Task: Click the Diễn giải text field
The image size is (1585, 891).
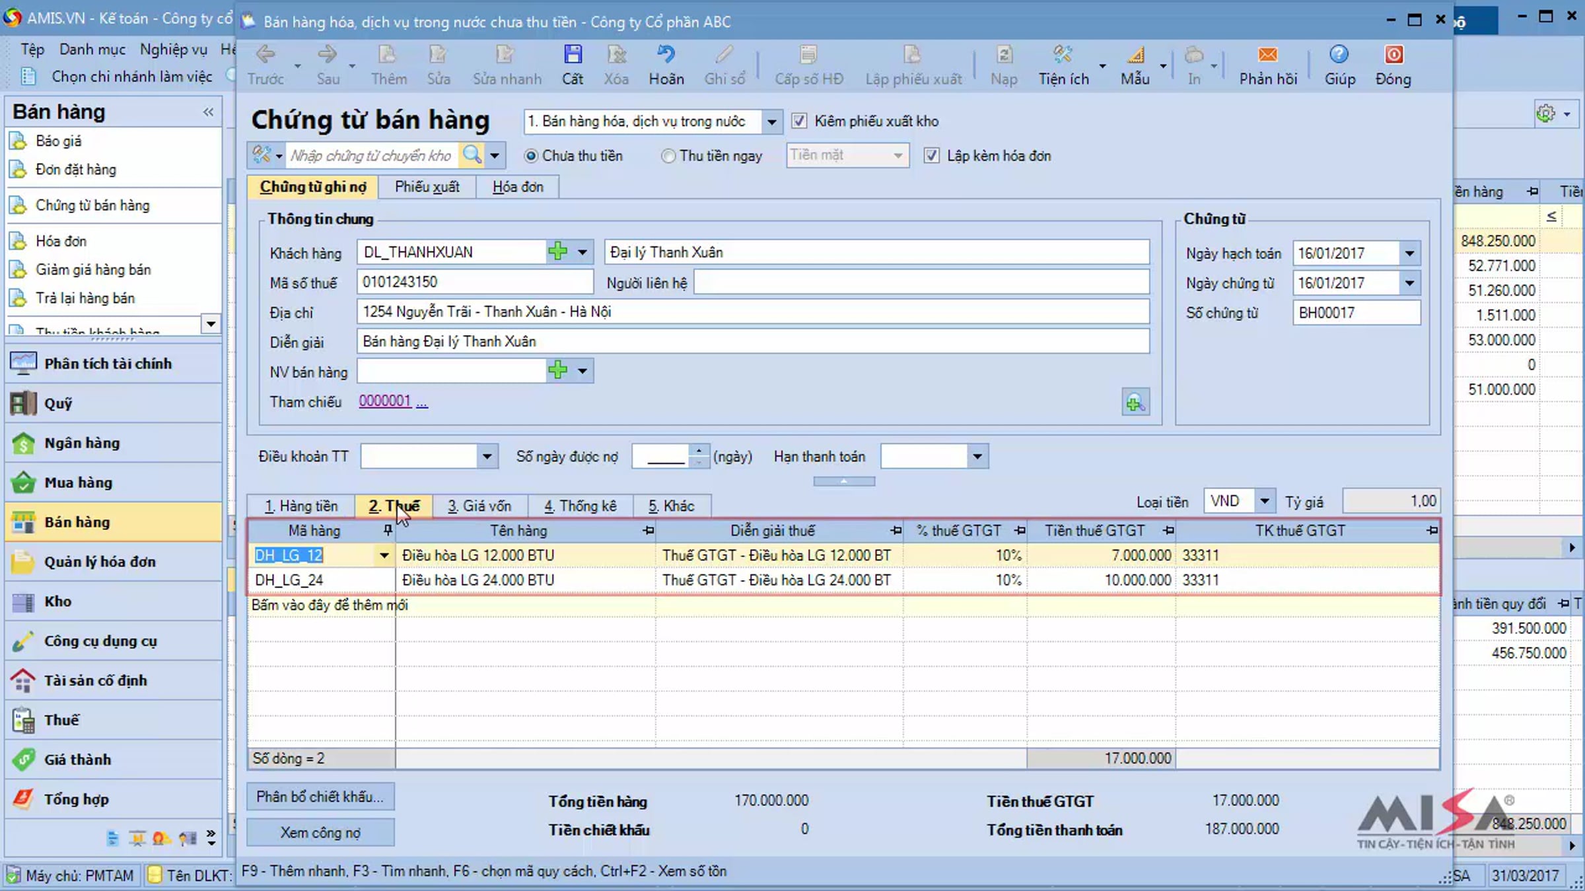Action: 753,341
